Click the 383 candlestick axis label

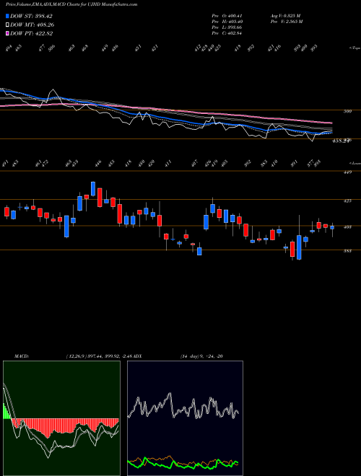347,251
